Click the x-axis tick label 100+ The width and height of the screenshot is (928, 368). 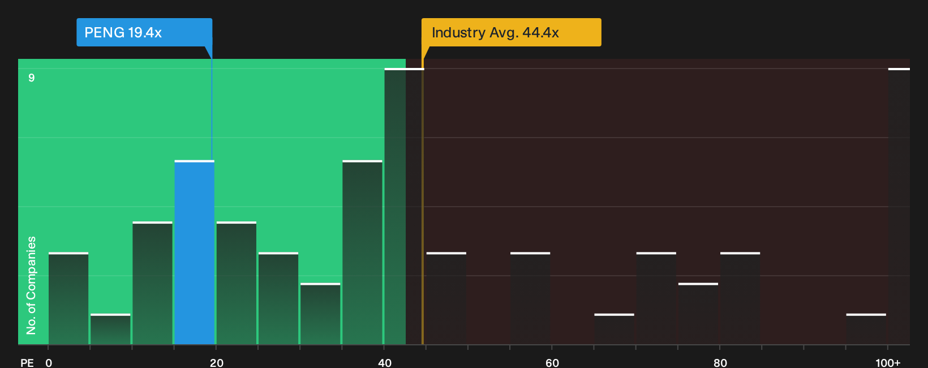pyautogui.click(x=888, y=363)
